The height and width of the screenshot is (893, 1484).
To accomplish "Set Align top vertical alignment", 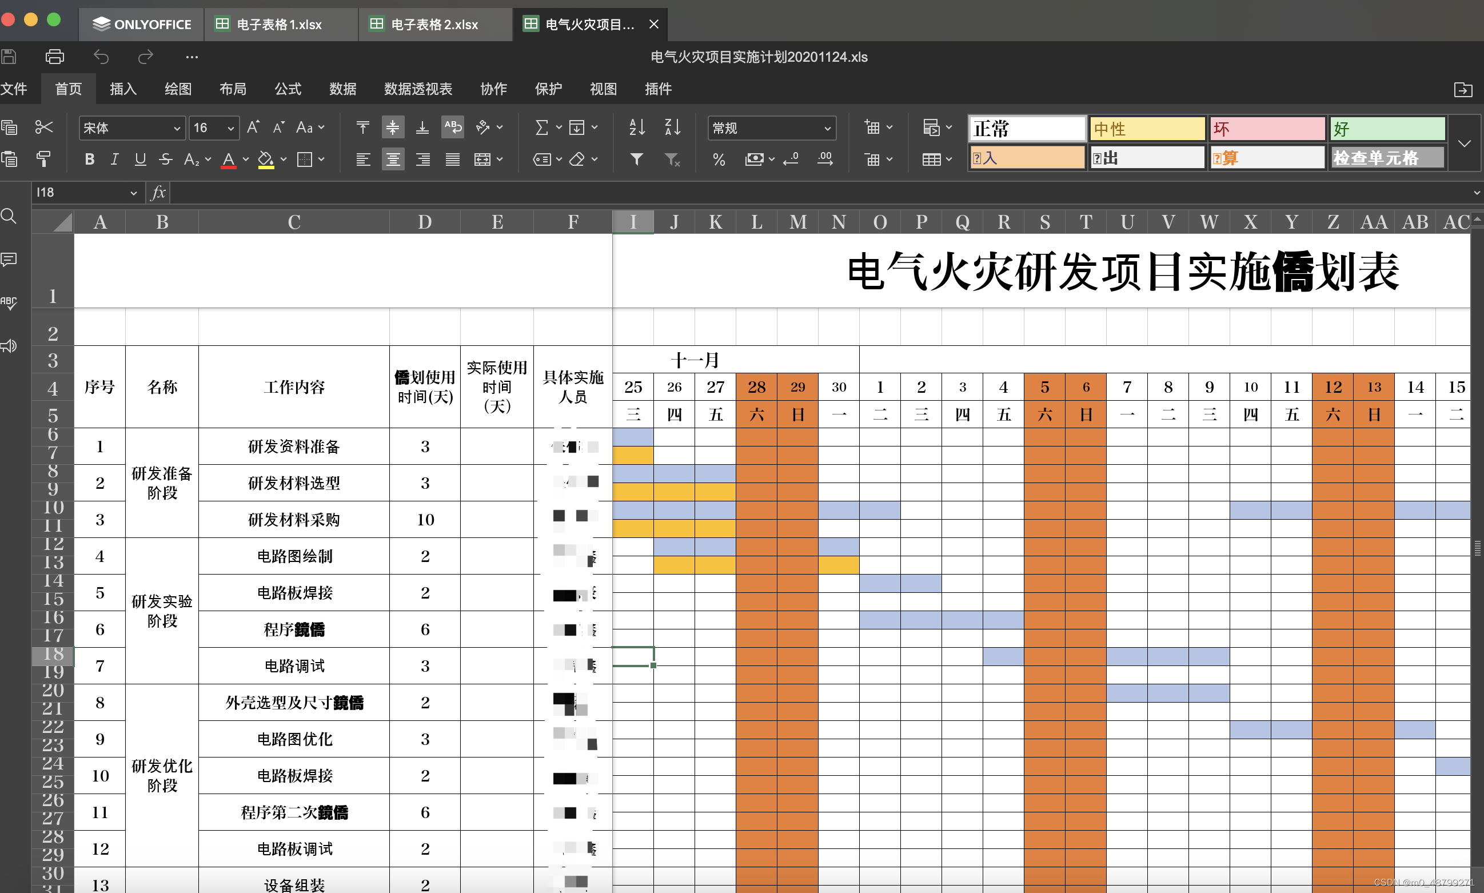I will coord(363,127).
